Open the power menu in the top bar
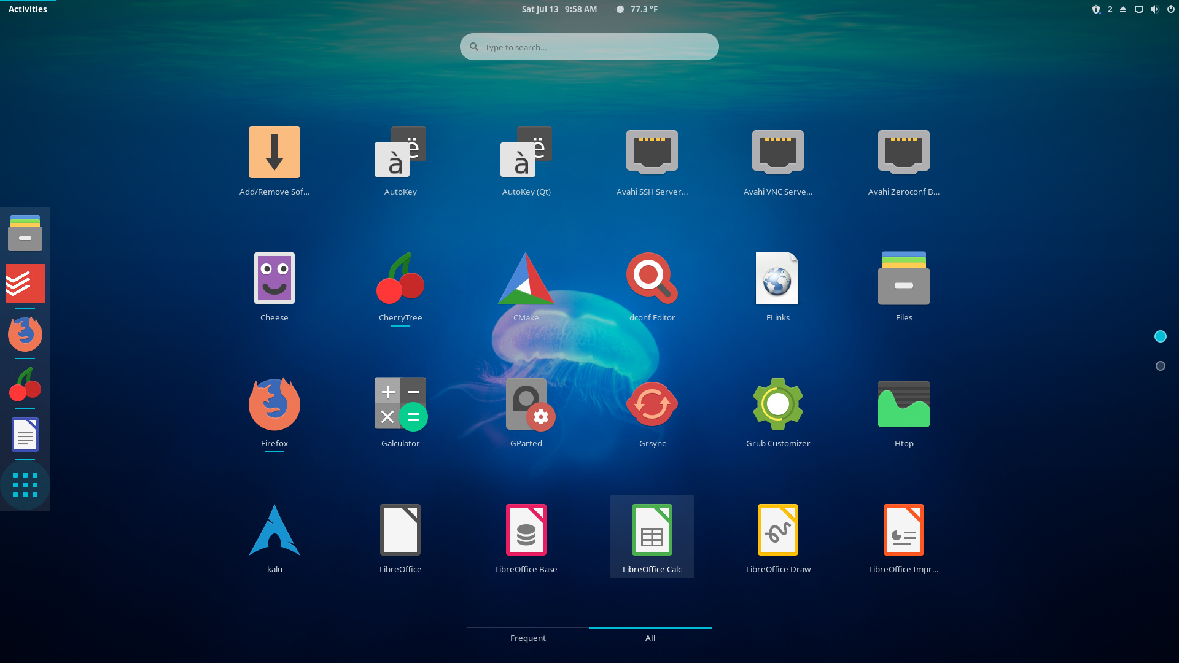This screenshot has width=1179, height=663. pos(1170,9)
